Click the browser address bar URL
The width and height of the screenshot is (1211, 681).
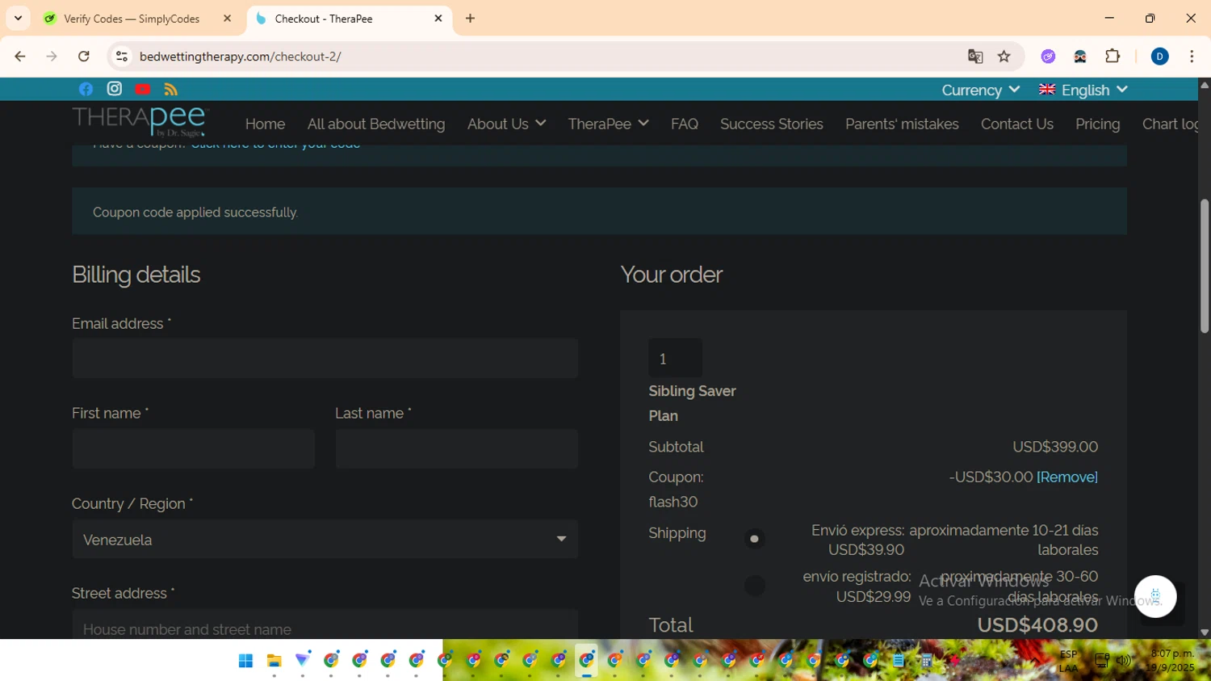(x=241, y=57)
